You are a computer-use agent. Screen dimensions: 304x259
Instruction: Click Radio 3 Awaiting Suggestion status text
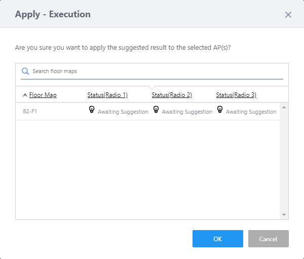tap(251, 112)
